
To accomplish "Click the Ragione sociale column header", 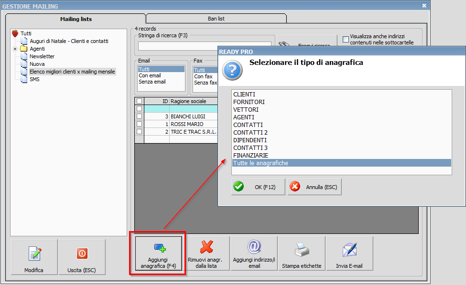I will (194, 101).
